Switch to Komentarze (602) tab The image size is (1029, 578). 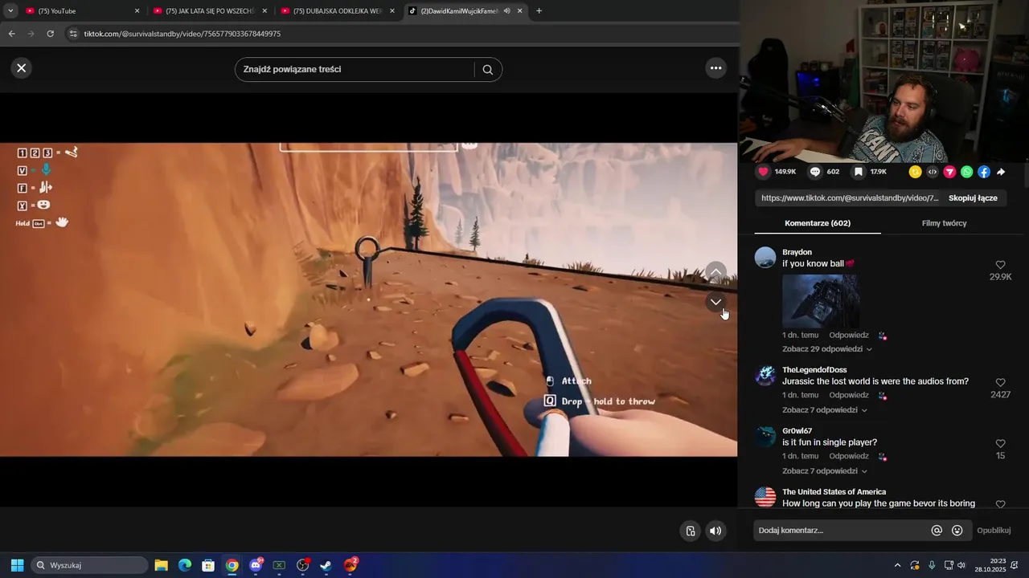click(x=818, y=223)
